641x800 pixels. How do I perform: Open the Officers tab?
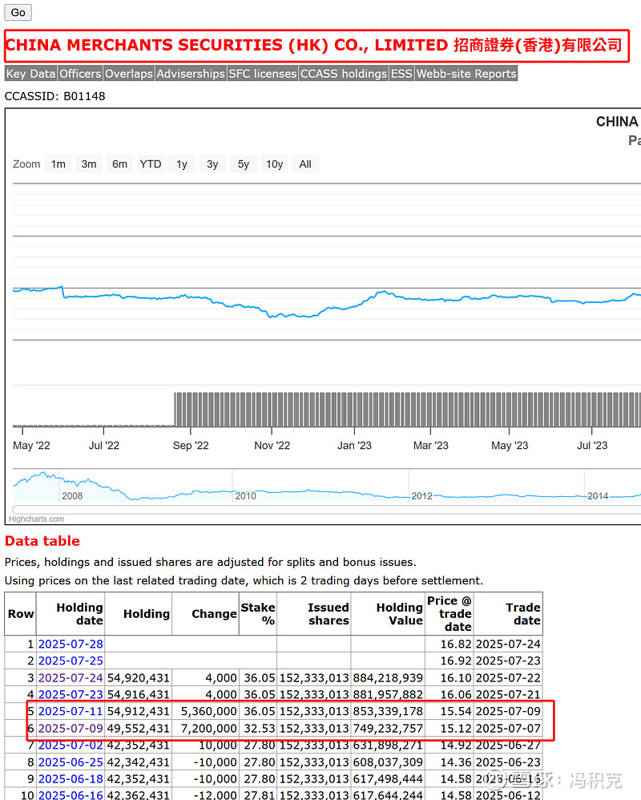coord(80,74)
